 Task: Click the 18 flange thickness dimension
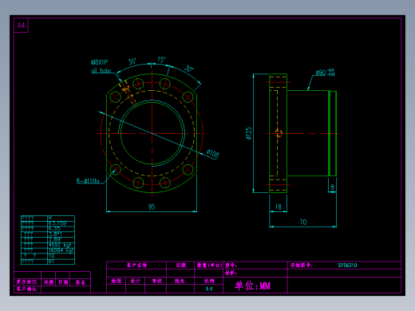pyautogui.click(x=278, y=207)
